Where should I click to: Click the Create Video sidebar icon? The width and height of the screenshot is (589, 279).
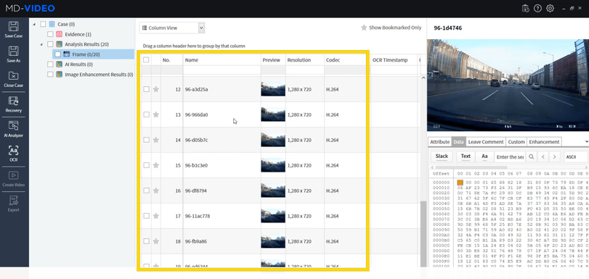(x=14, y=178)
